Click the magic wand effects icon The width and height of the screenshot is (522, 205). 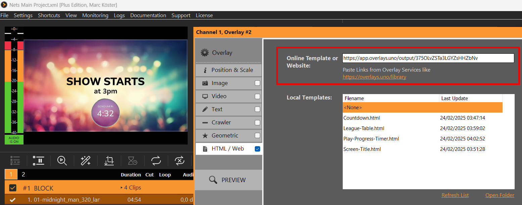[x=86, y=161]
